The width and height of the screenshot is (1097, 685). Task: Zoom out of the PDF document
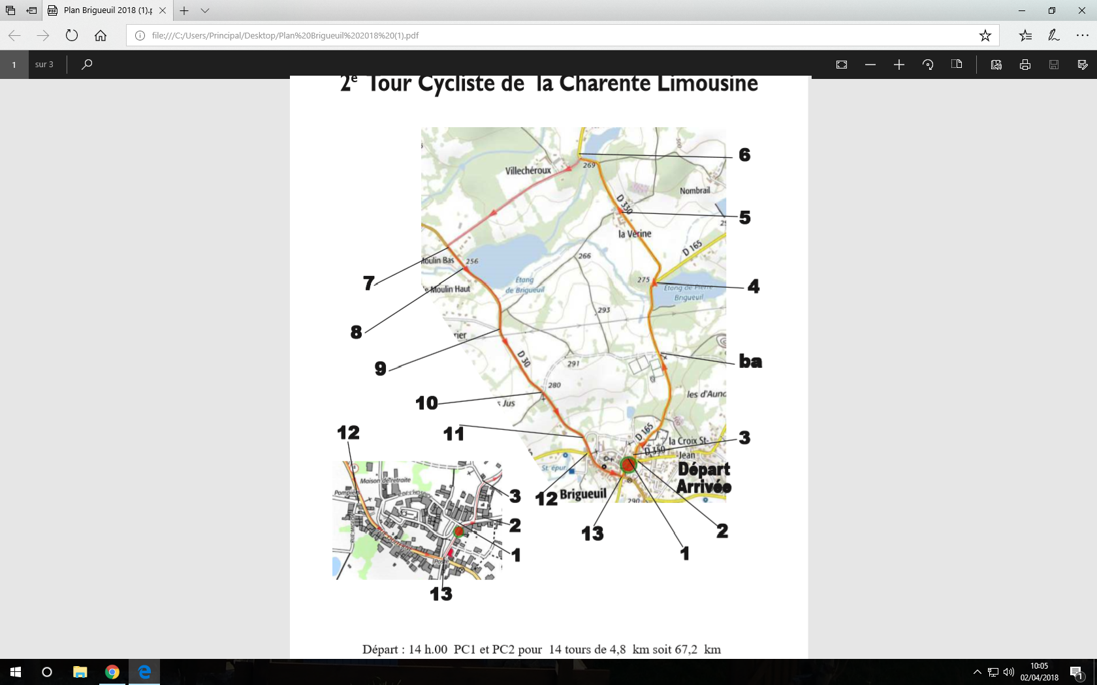click(870, 65)
